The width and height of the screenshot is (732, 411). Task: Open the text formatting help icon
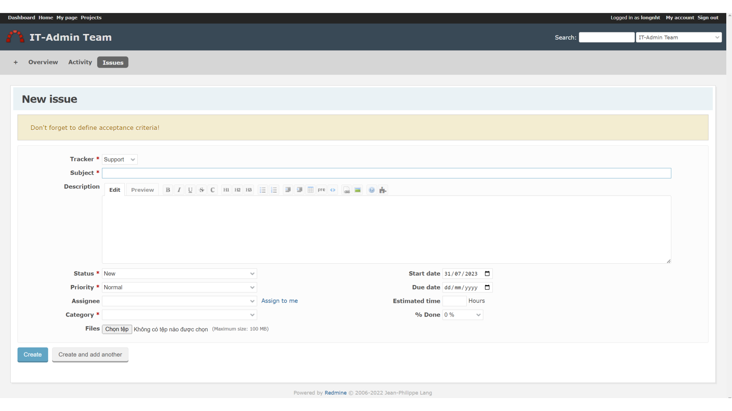(x=372, y=190)
